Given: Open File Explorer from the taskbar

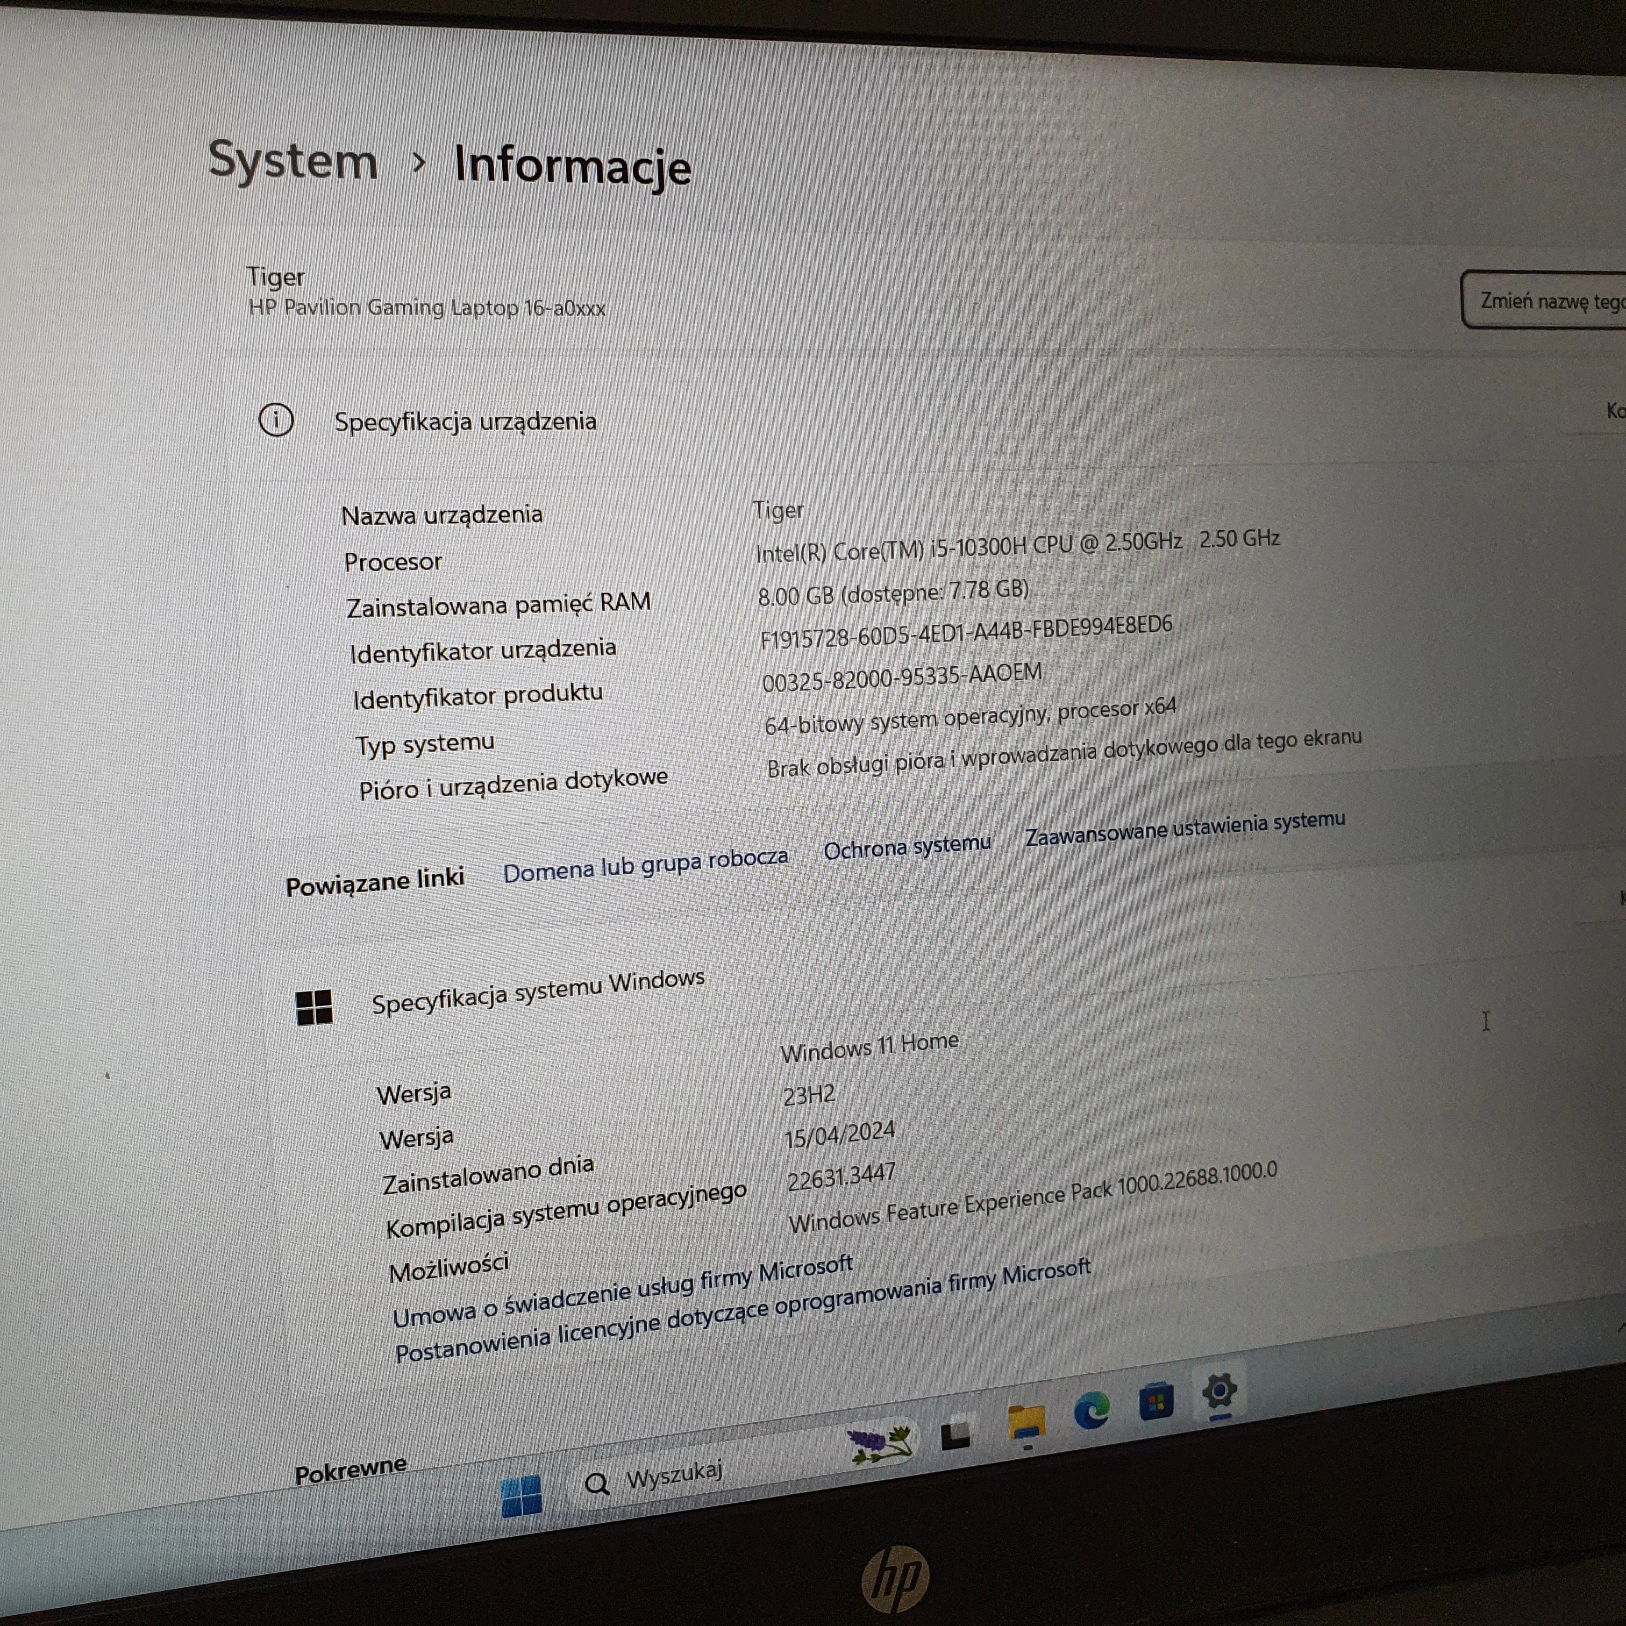Looking at the screenshot, I should [x=1026, y=1423].
